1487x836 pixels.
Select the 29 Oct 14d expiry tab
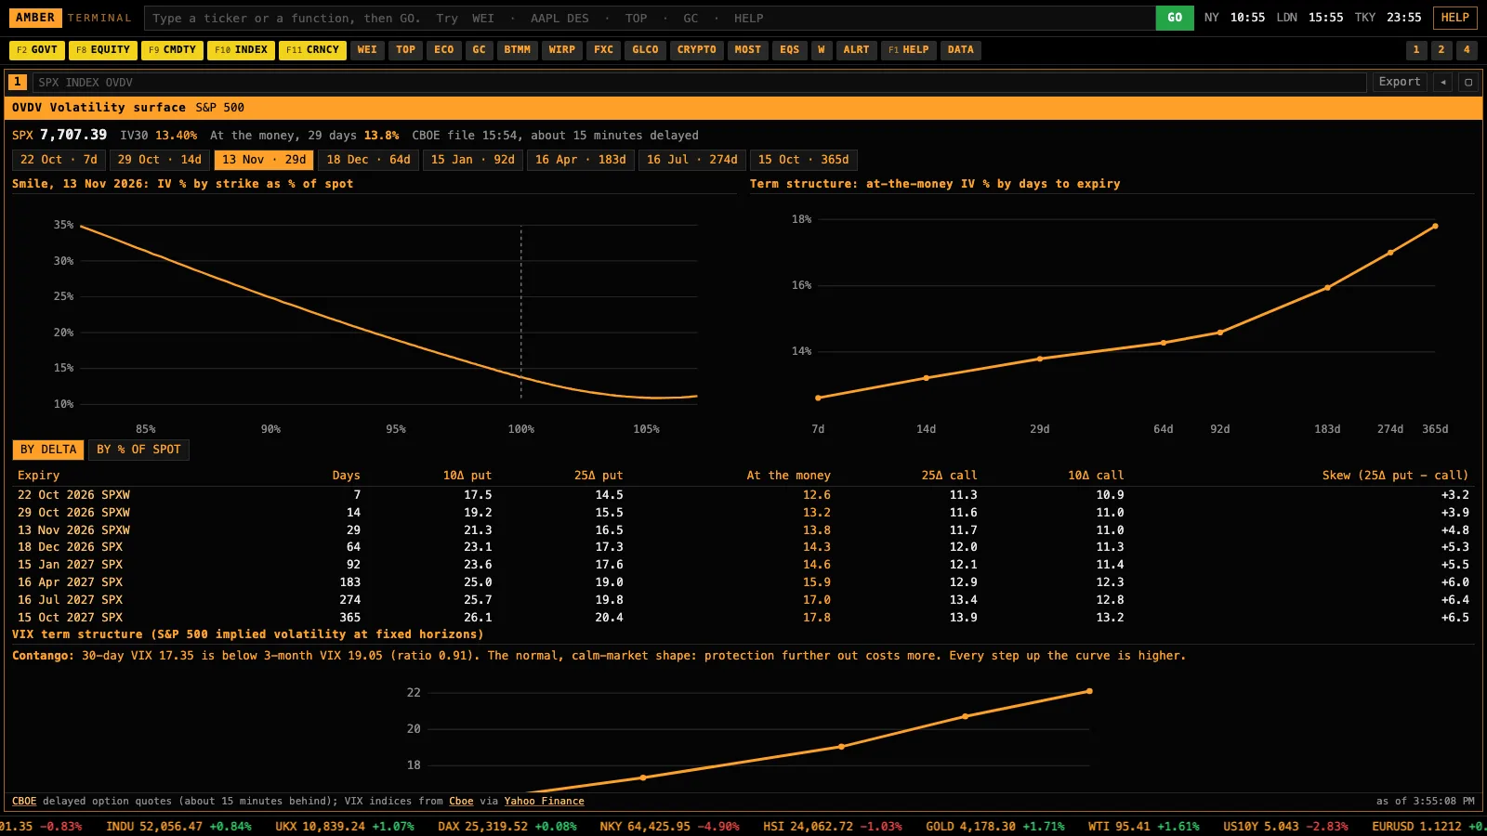tap(160, 160)
